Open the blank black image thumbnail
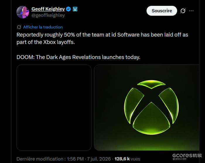Image resolution: width=205 pixels, height=163 pixels. click(54, 107)
